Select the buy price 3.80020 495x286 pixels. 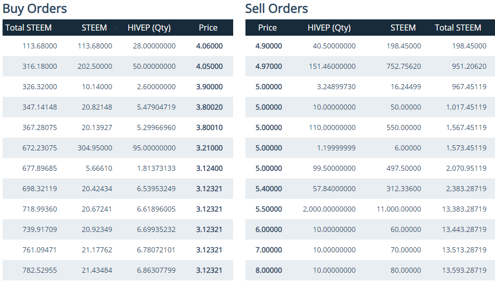click(209, 107)
